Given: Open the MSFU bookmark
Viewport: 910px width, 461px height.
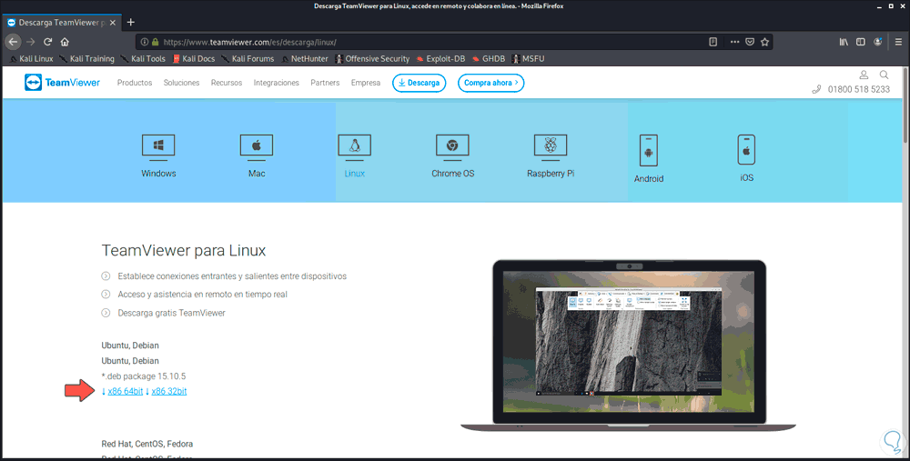Looking at the screenshot, I should pyautogui.click(x=528, y=58).
